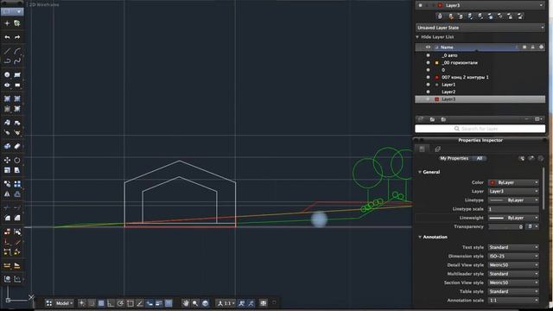Open the Linetype ByLayer dropdown

pos(513,200)
